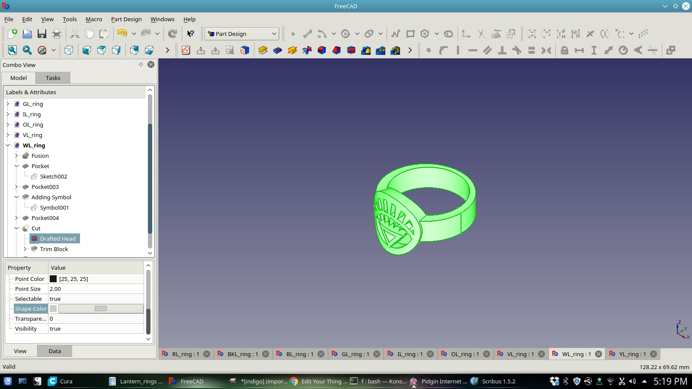The width and height of the screenshot is (692, 389).
Task: Create a new sketch icon
Action: (x=186, y=50)
